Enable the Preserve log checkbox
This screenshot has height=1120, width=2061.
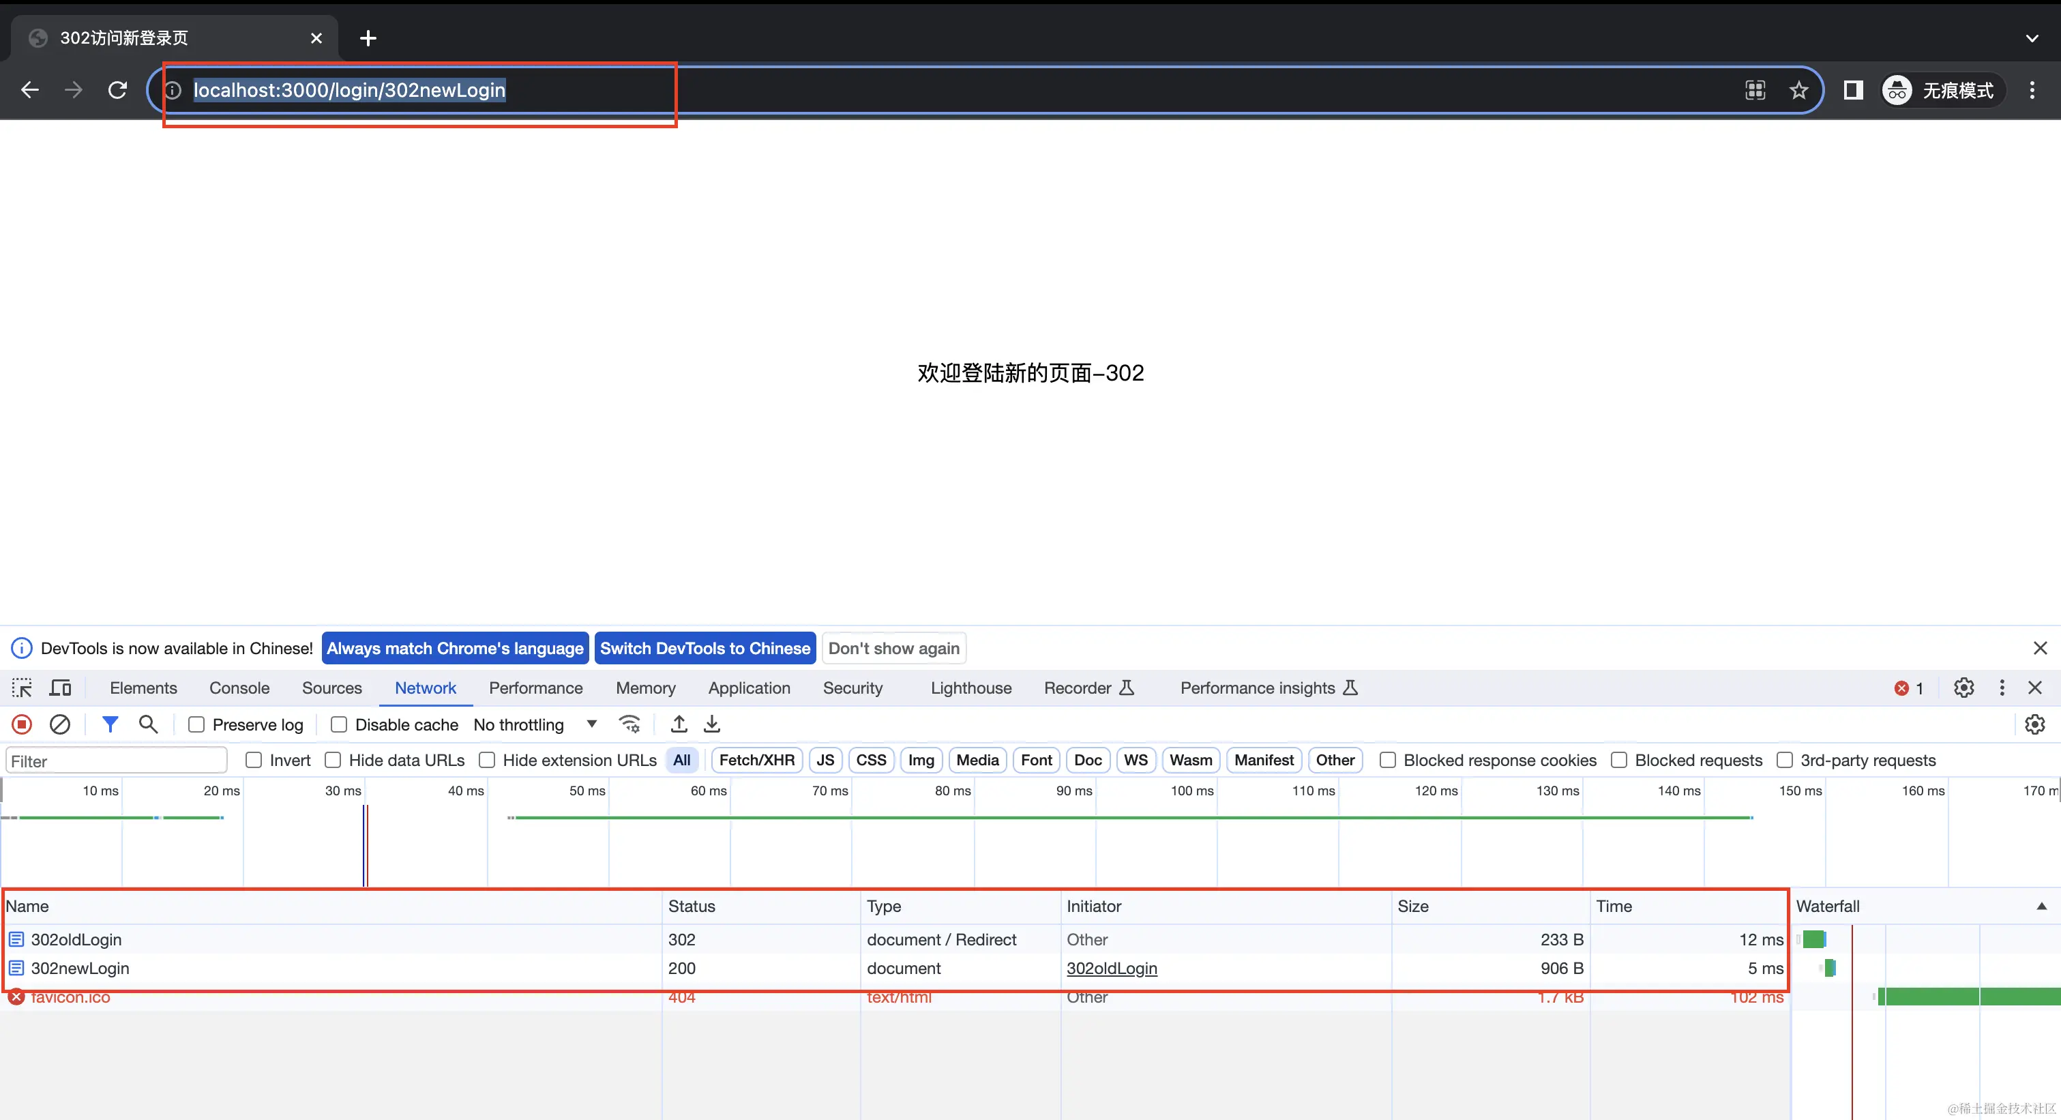tap(196, 725)
